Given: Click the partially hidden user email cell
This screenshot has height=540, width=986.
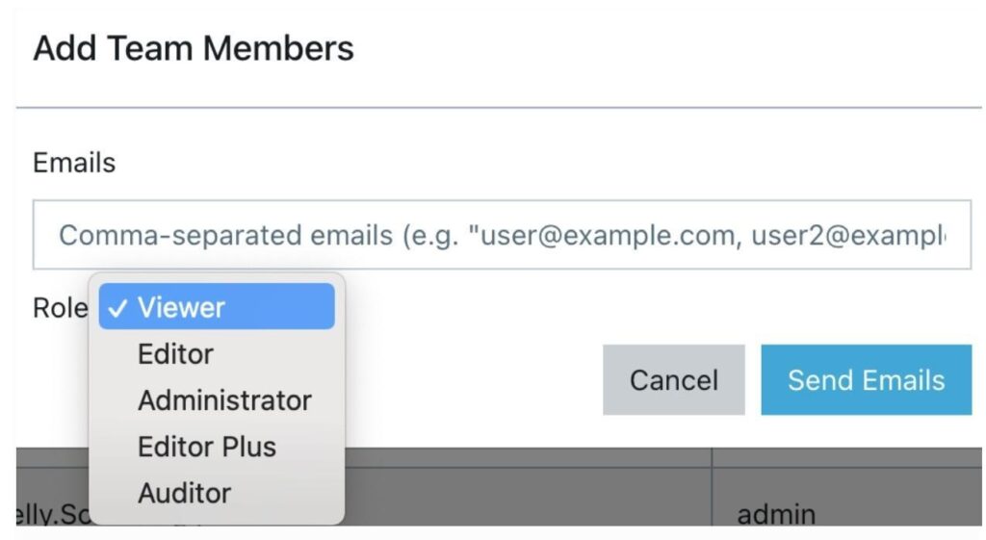Looking at the screenshot, I should pos(53,514).
